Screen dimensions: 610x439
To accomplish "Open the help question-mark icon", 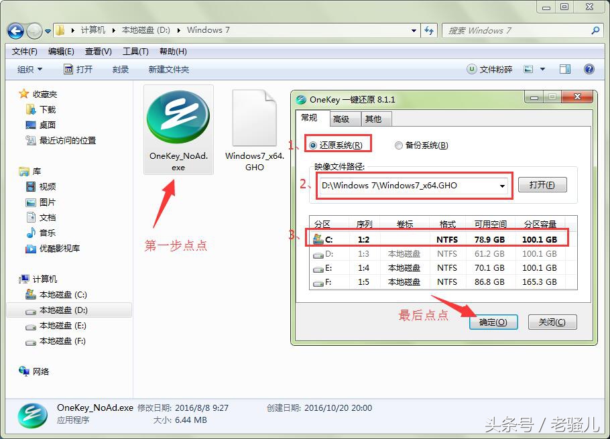I will (588, 68).
